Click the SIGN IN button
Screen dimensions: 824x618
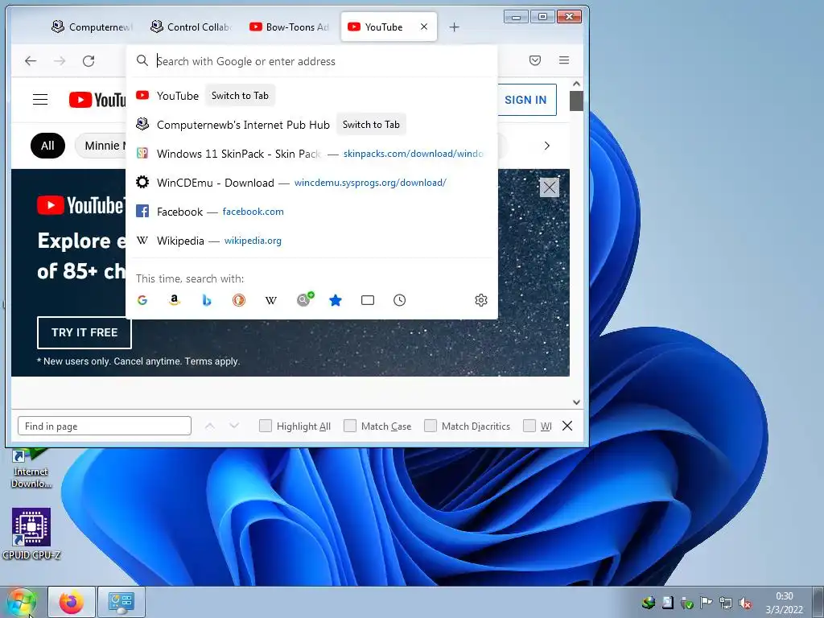pos(526,100)
